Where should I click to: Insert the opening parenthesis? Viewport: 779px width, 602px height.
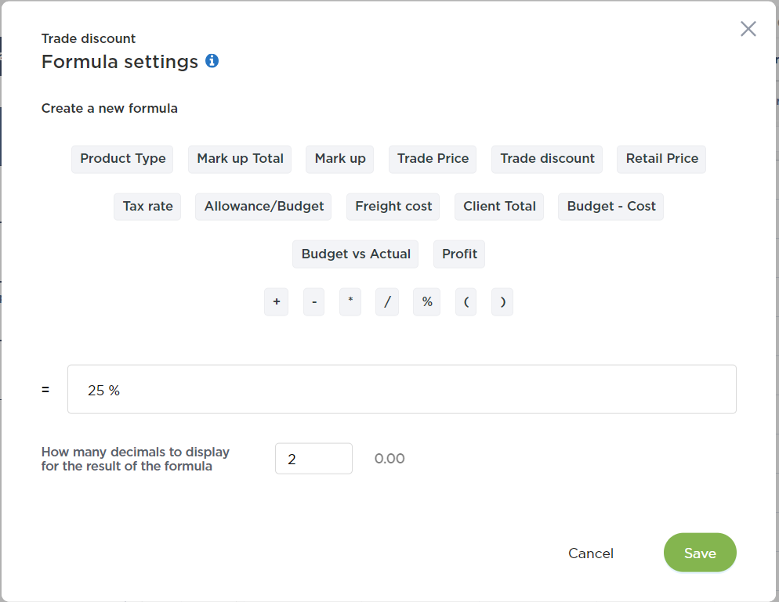point(466,301)
